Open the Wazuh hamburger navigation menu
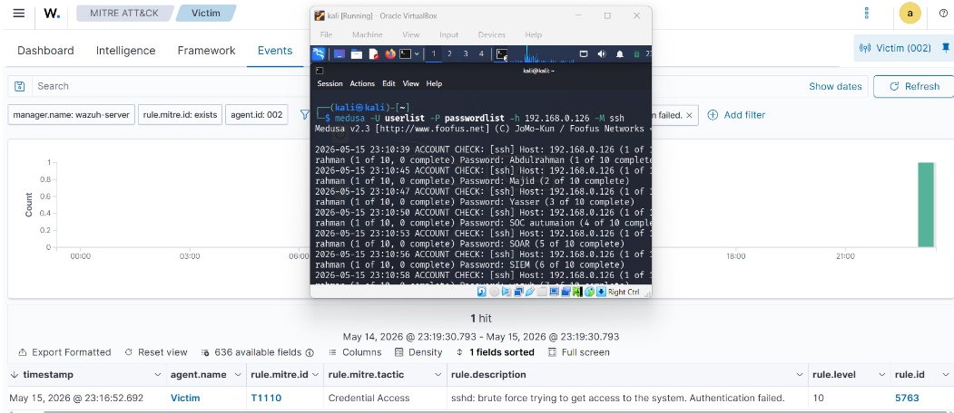 click(19, 14)
